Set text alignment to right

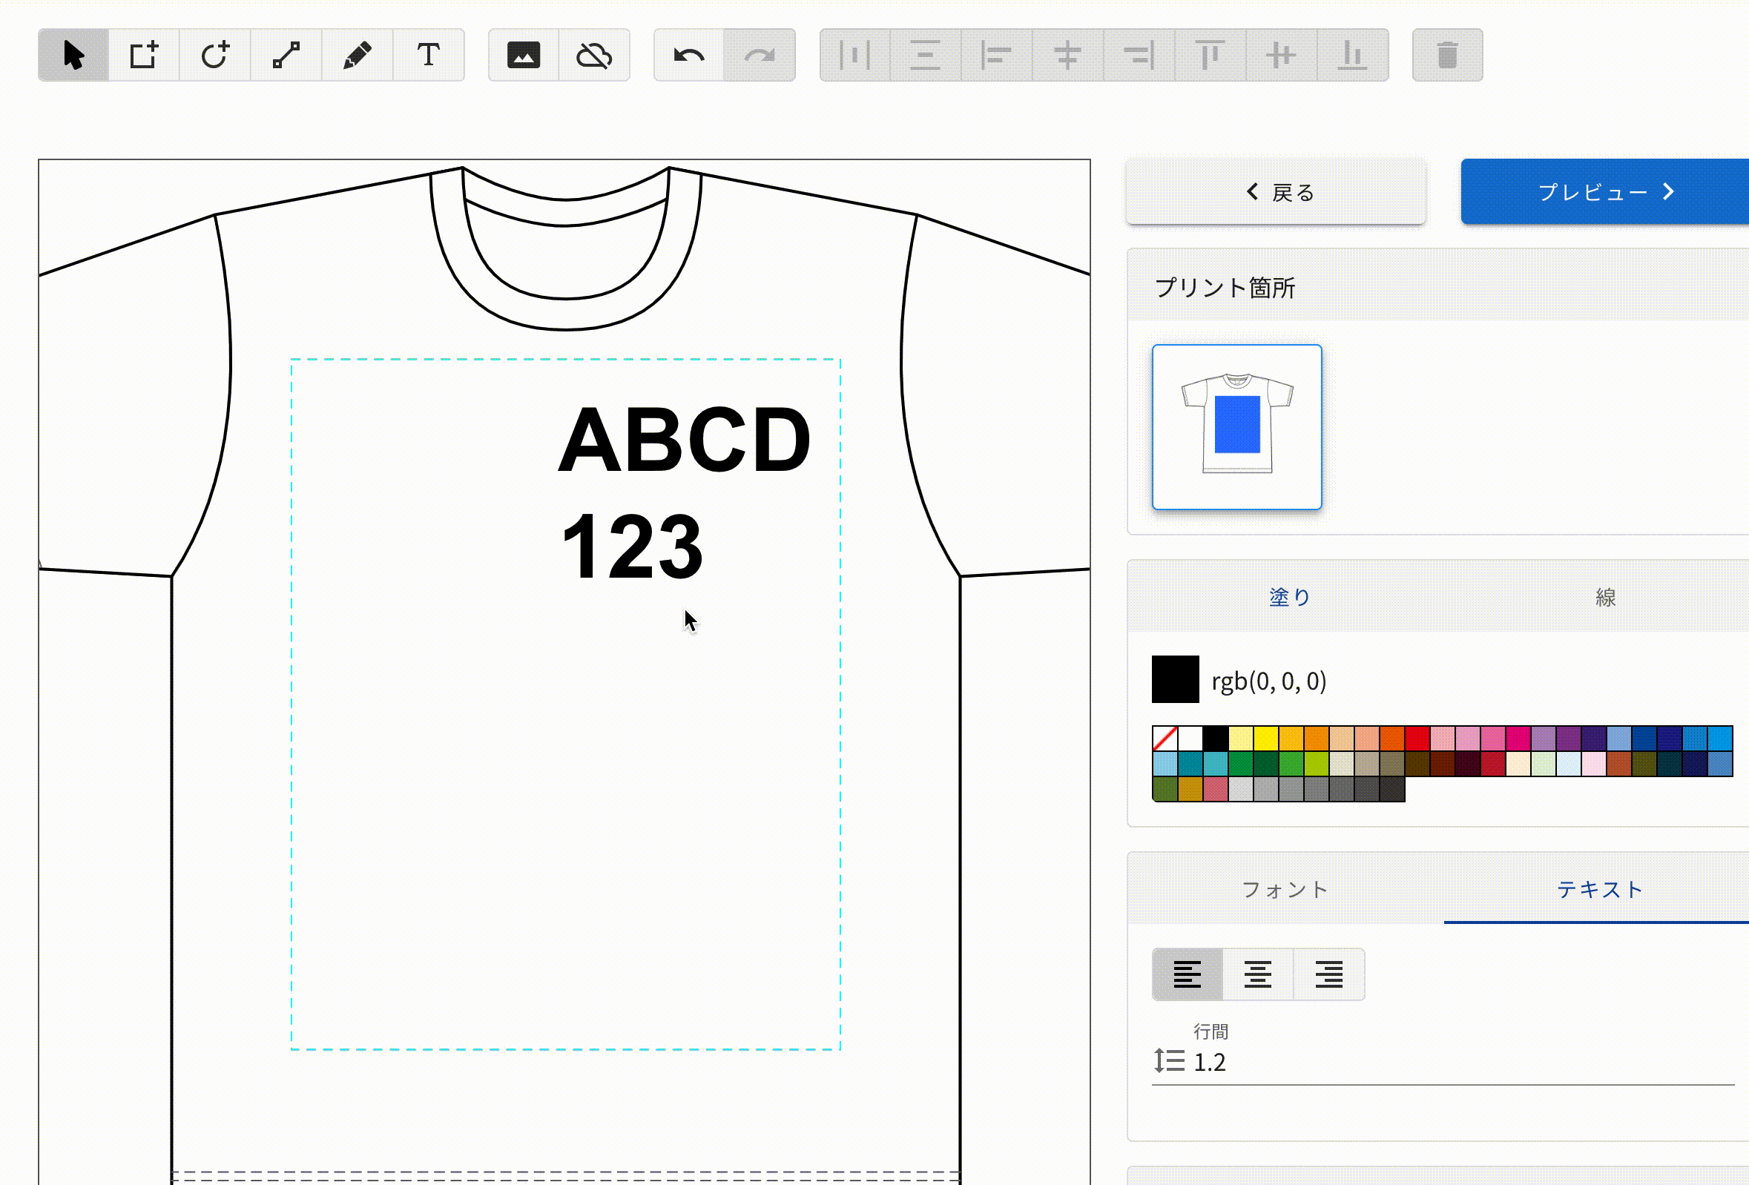pos(1328,974)
